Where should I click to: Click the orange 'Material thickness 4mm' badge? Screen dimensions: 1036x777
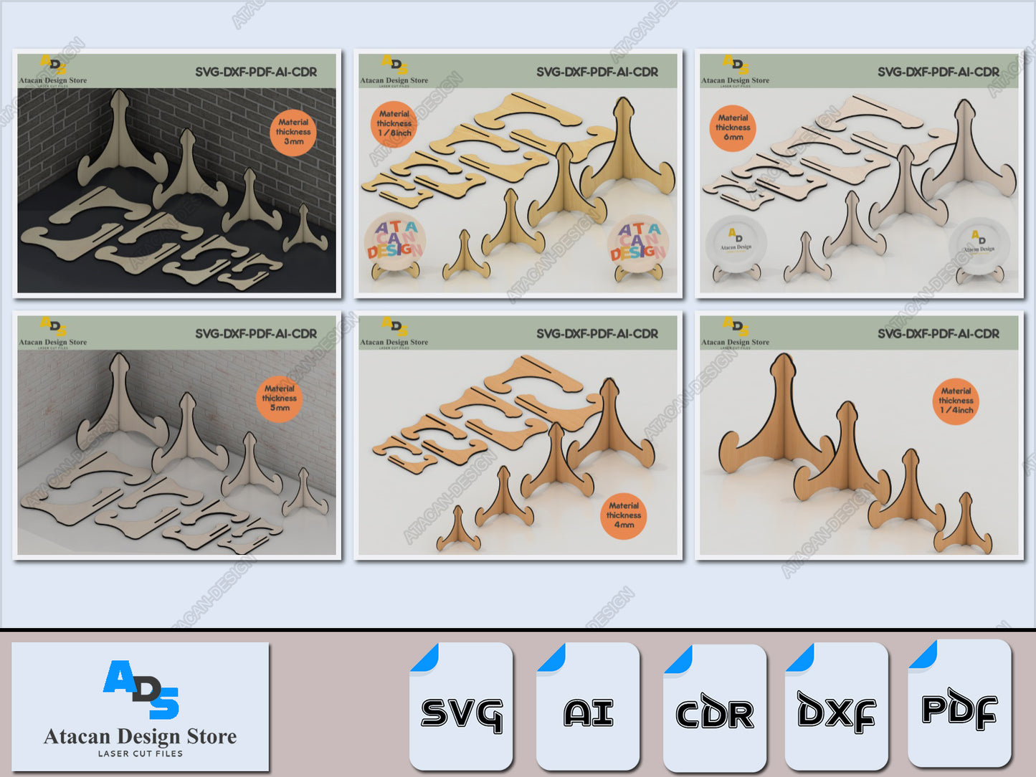pos(623,515)
